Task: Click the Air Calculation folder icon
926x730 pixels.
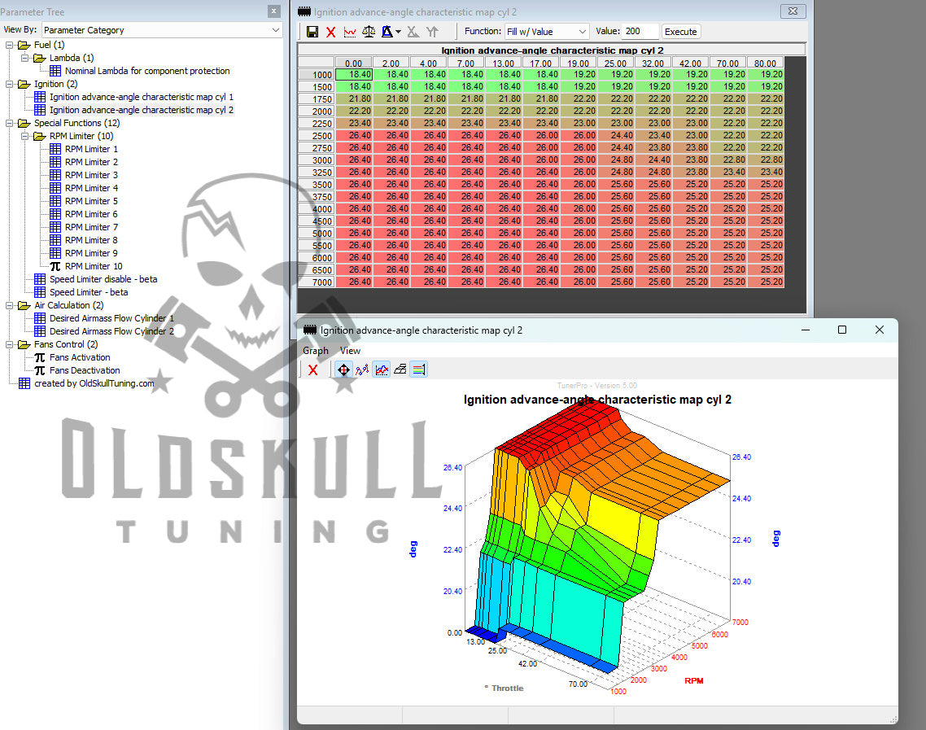Action: [24, 305]
